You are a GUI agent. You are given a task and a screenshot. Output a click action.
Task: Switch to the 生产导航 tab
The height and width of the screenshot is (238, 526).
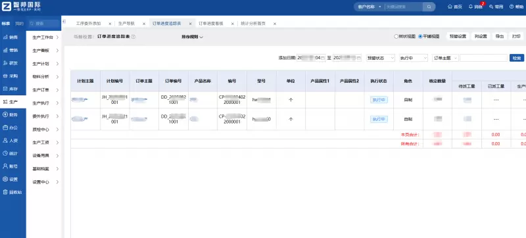pos(126,24)
